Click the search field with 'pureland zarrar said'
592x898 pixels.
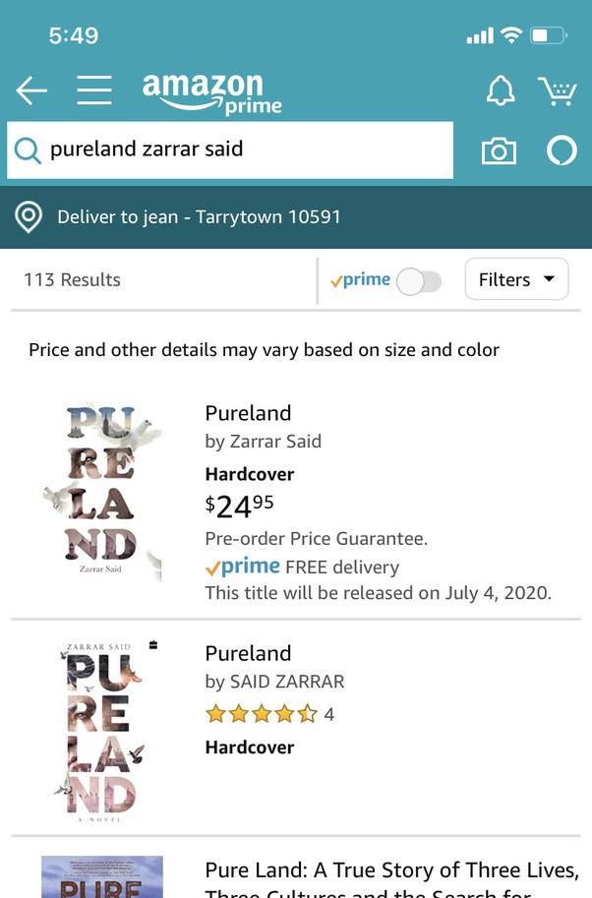246,150
